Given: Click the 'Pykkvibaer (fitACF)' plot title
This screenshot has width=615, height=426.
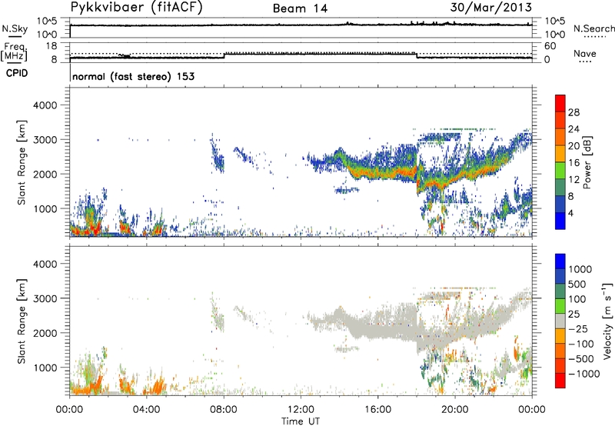Looking at the screenshot, I should (137, 8).
